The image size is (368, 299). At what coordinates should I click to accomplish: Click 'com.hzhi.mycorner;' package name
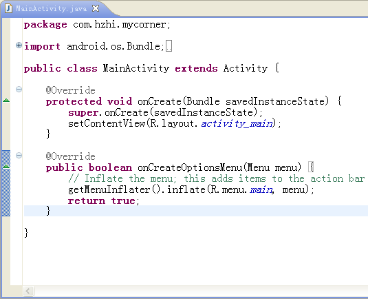pyautogui.click(x=122, y=25)
